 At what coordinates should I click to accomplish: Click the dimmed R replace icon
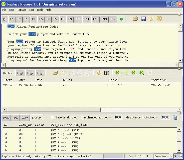point(126,73)
